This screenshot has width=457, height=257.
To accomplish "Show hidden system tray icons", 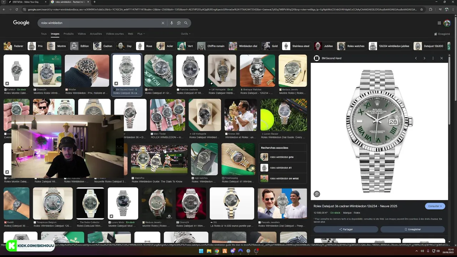I will (x=416, y=251).
